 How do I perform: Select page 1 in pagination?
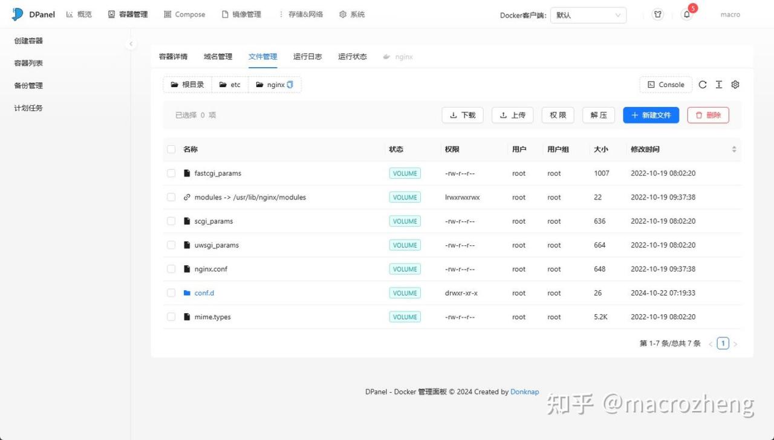tap(723, 343)
